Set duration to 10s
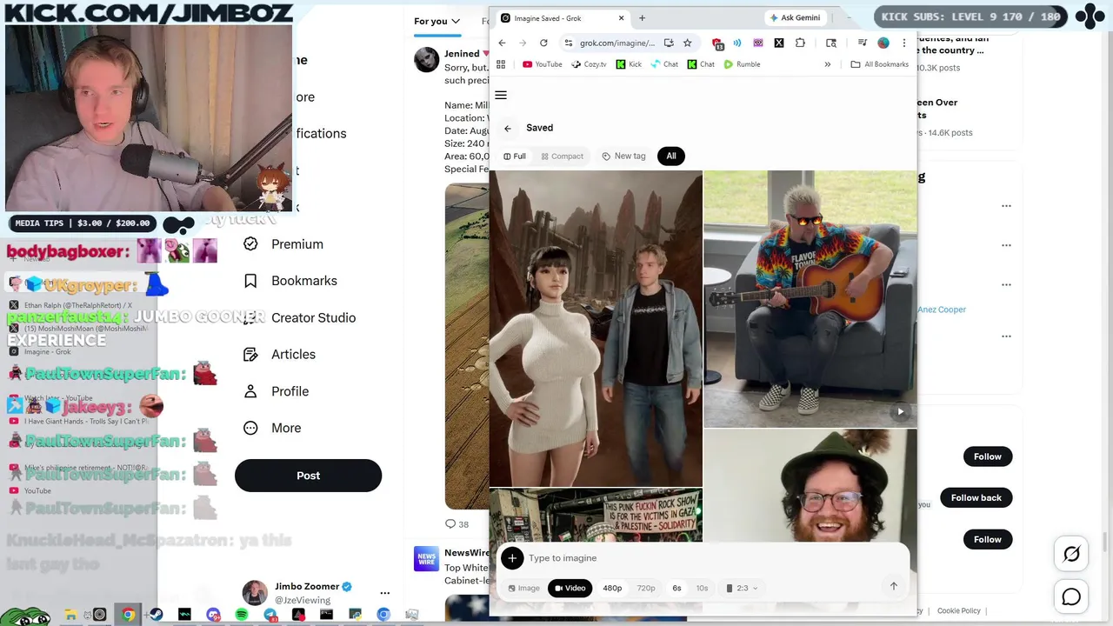Viewport: 1113px width, 626px height. (x=702, y=588)
